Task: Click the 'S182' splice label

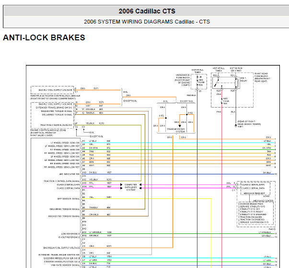Action: [x=190, y=113]
